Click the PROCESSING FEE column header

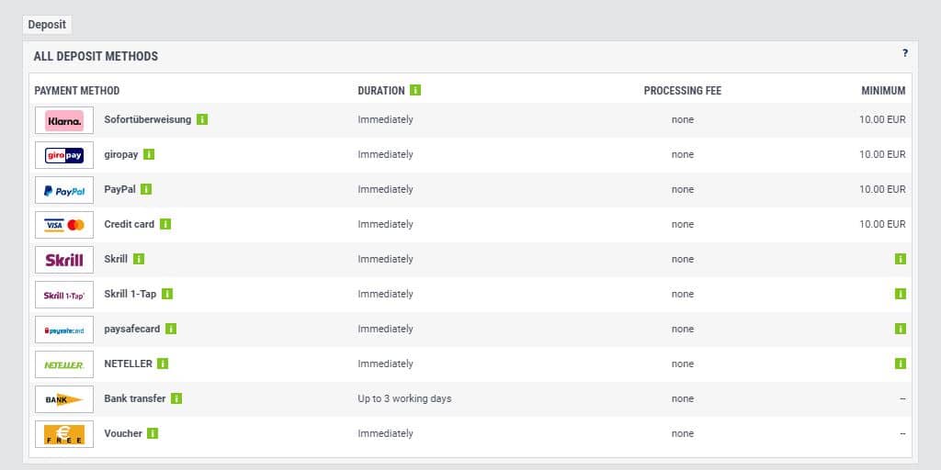click(683, 91)
